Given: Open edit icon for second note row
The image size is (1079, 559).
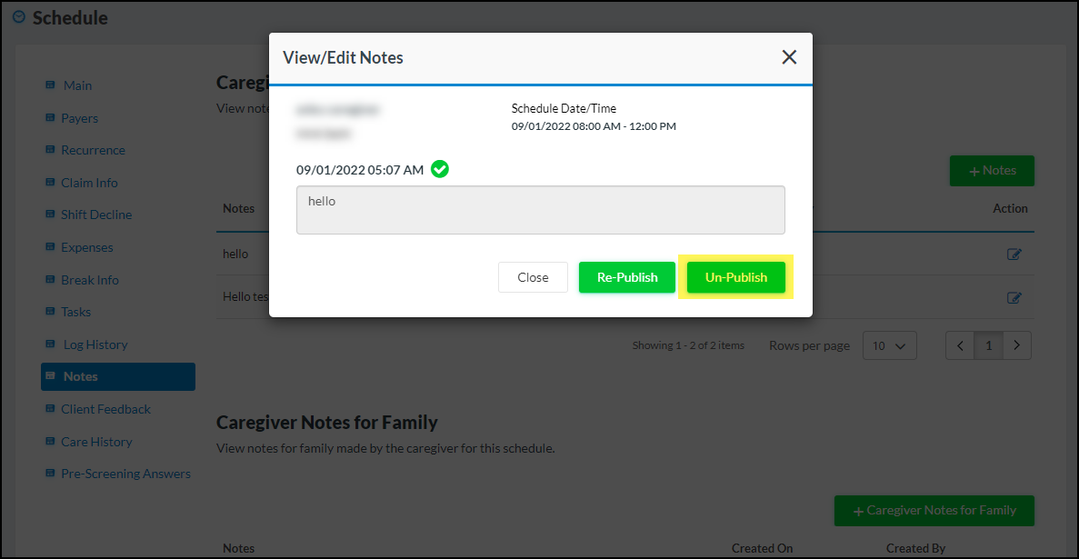Looking at the screenshot, I should [x=1014, y=297].
